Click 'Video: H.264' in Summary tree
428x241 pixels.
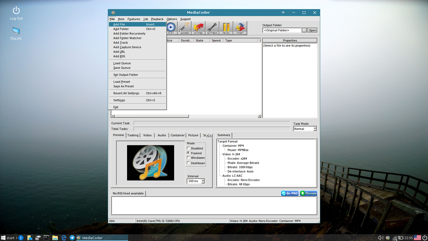pyautogui.click(x=231, y=154)
